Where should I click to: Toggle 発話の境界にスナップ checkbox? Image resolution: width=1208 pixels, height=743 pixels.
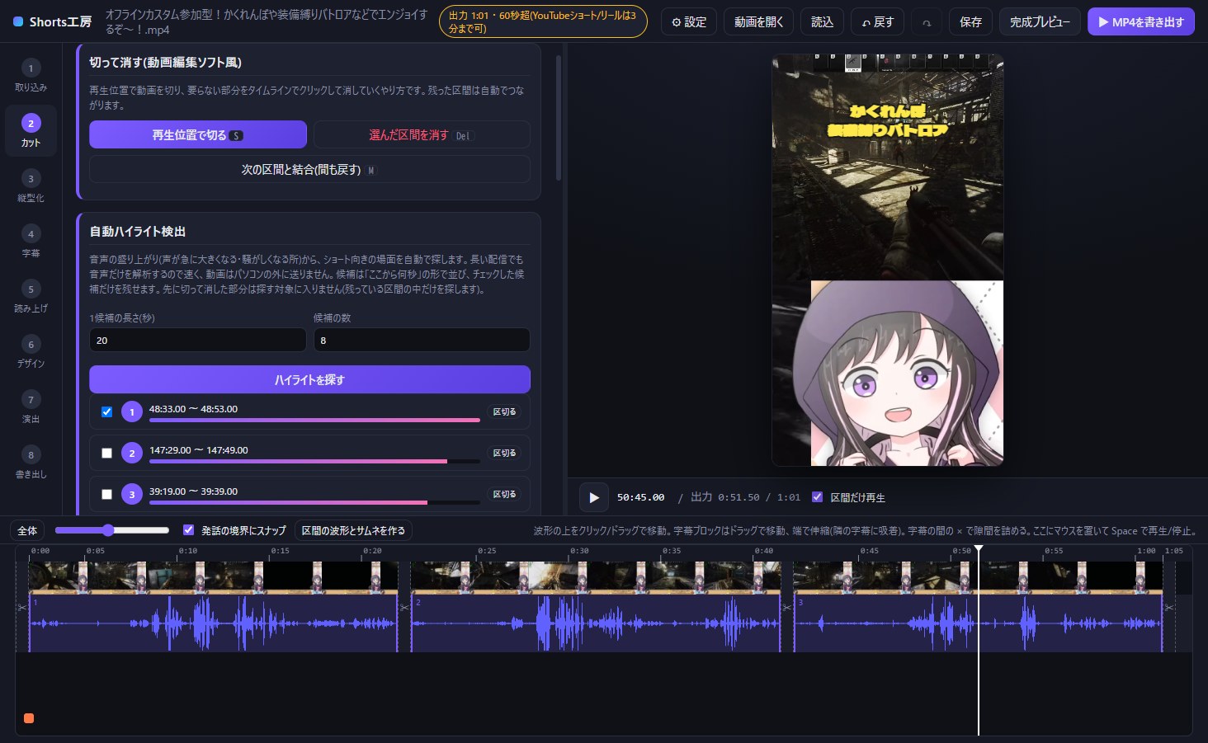pyautogui.click(x=188, y=530)
